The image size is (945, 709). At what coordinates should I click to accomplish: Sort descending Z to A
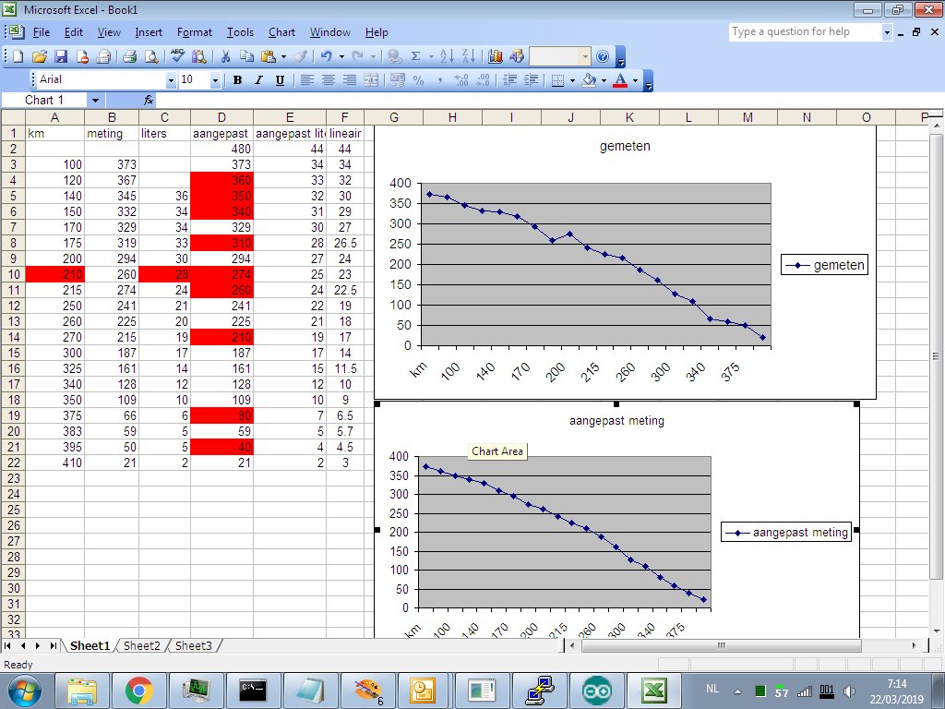click(468, 56)
